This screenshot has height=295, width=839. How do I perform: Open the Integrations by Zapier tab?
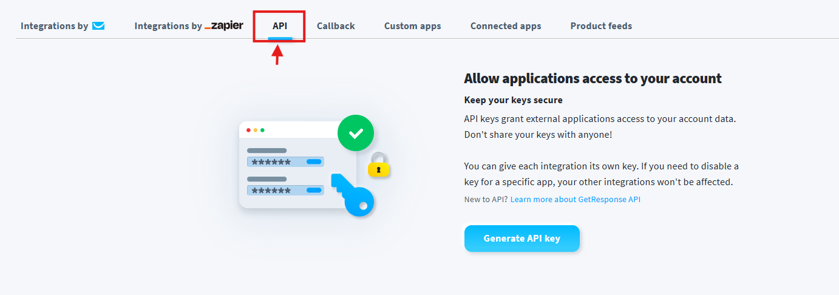tap(189, 26)
